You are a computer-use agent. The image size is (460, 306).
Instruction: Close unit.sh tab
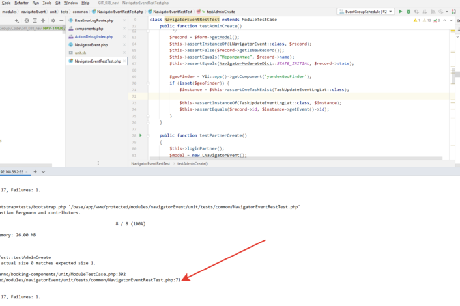click(124, 53)
